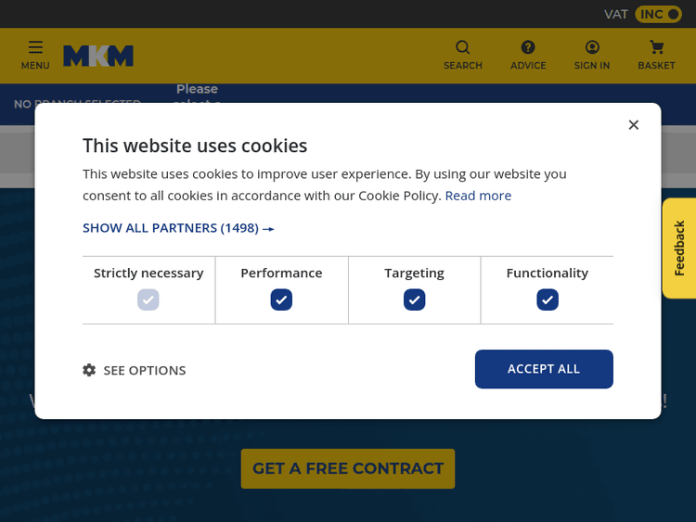Screen dimensions: 696x522
Task: Click the MKM logo
Action: pyautogui.click(x=98, y=56)
